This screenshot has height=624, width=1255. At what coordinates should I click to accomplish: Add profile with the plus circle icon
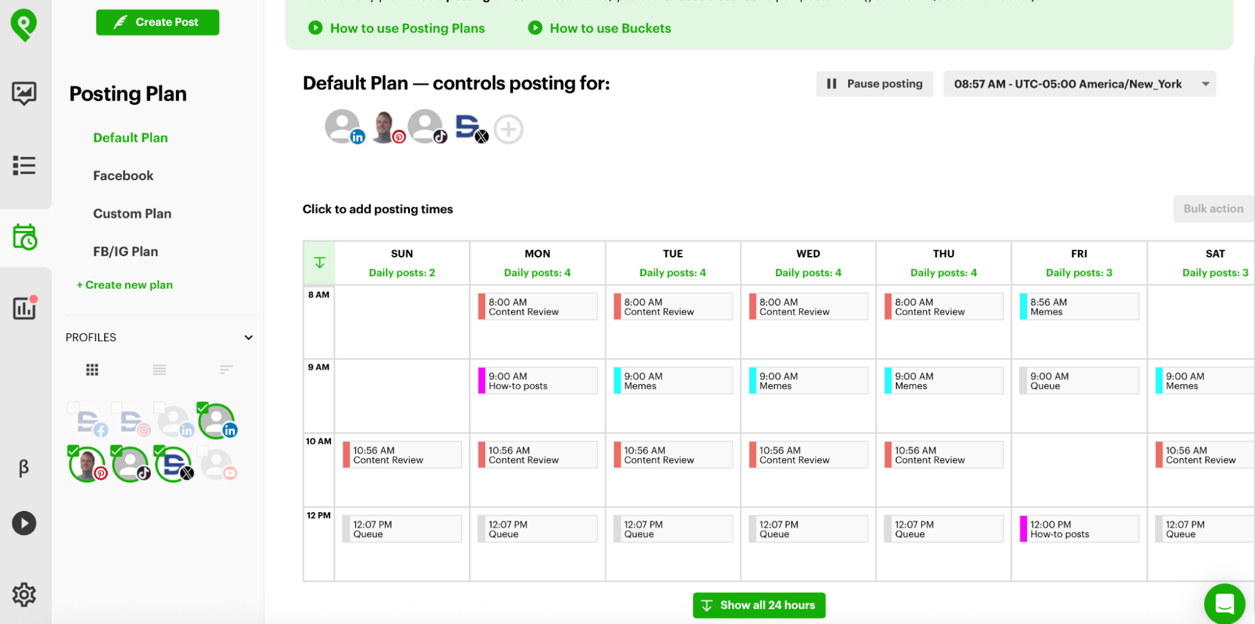(x=508, y=129)
